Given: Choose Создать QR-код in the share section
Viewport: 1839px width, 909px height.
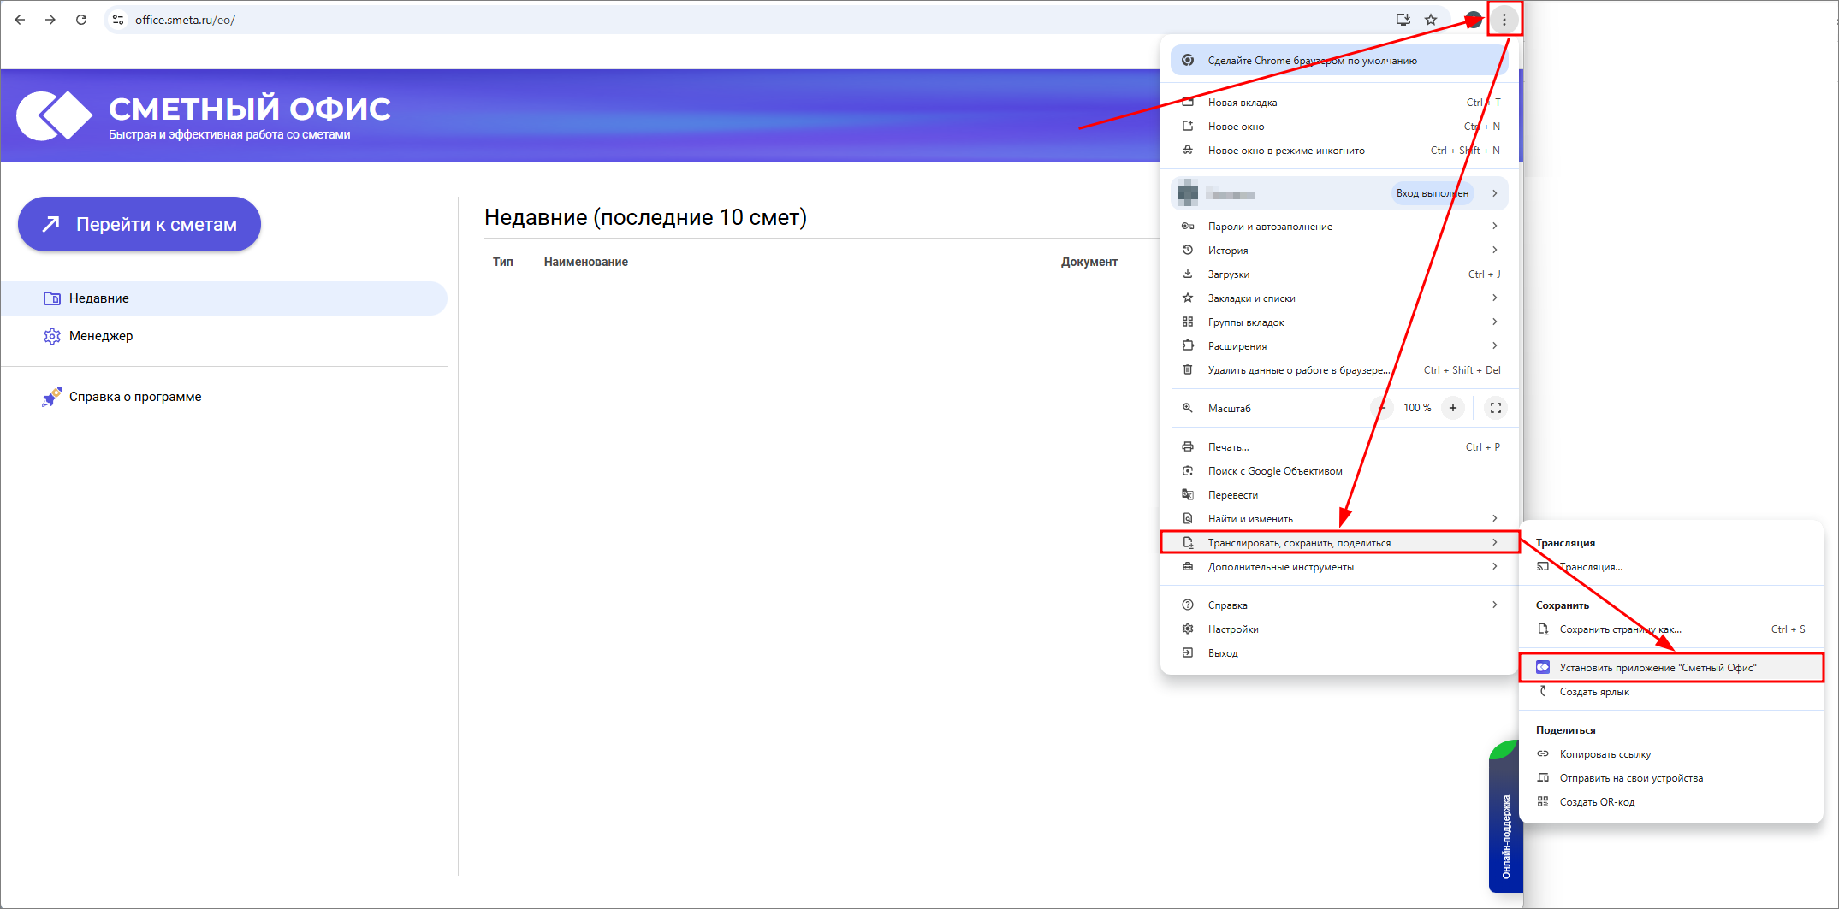Looking at the screenshot, I should pos(1597,801).
